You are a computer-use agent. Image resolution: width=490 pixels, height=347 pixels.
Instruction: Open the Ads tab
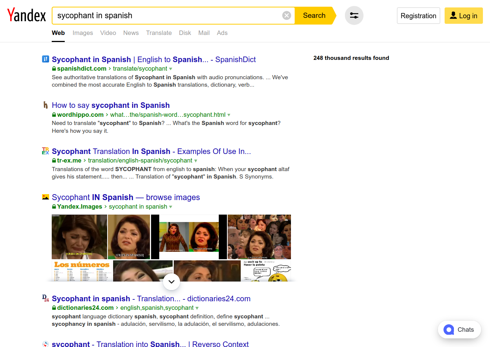tap(222, 33)
